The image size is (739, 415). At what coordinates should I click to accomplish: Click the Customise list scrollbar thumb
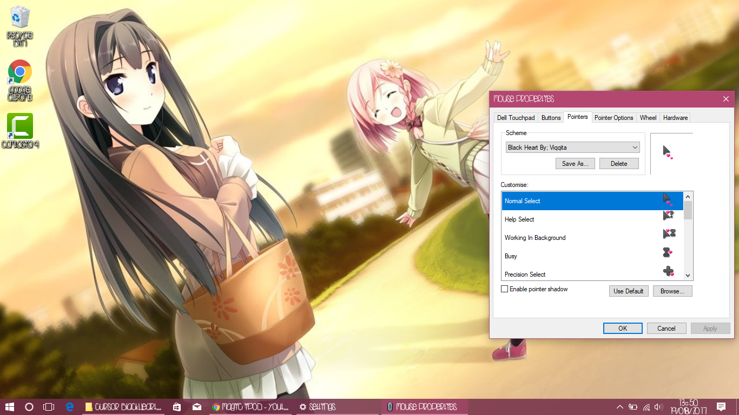[688, 210]
